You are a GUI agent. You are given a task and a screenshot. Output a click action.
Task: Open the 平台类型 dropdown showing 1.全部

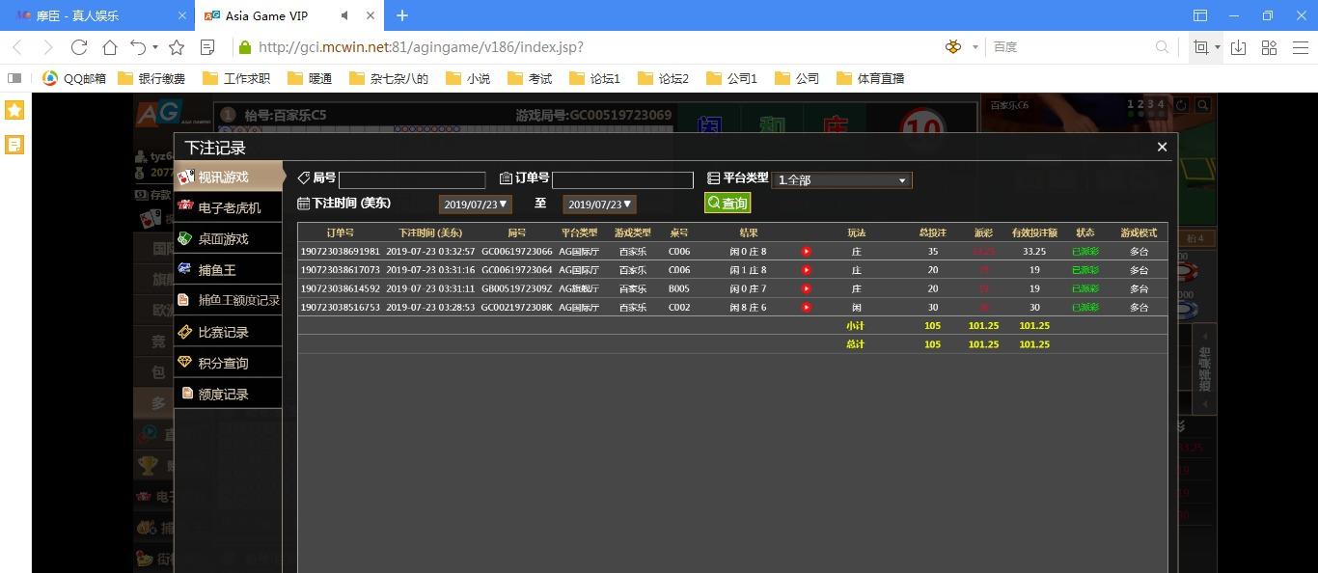(x=841, y=179)
